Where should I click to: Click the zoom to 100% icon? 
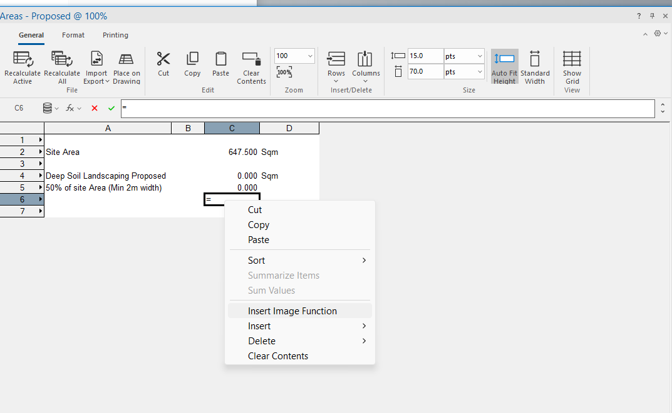click(284, 72)
